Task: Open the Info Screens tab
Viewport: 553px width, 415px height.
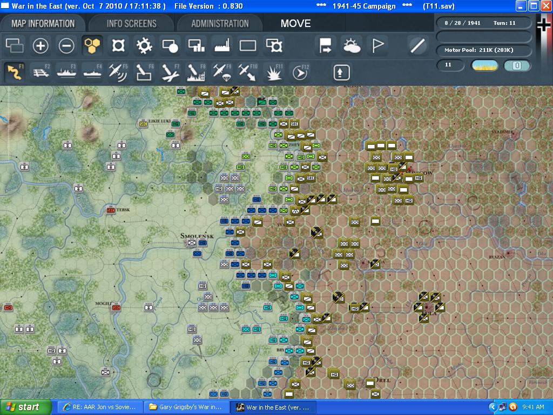Action: click(132, 24)
